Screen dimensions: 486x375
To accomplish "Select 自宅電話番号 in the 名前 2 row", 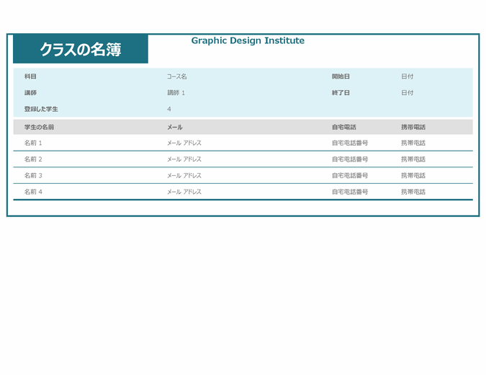I will (x=350, y=159).
